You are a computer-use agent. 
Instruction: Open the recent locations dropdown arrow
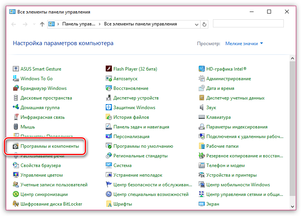[x=34, y=24]
